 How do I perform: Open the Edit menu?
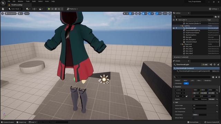pos(14,1)
